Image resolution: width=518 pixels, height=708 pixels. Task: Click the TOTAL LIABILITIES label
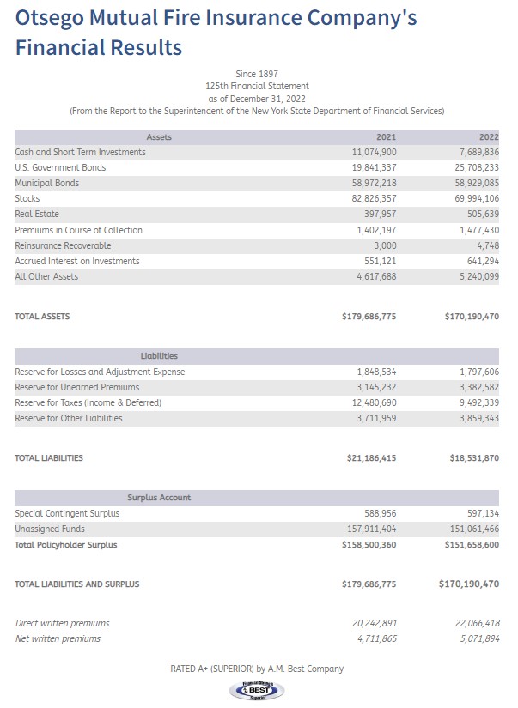[49, 458]
